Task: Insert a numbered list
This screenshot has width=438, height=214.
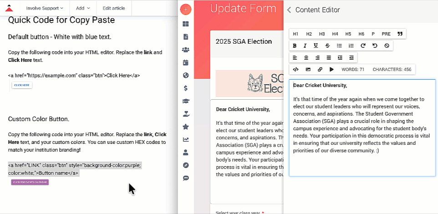Action: 351,46
